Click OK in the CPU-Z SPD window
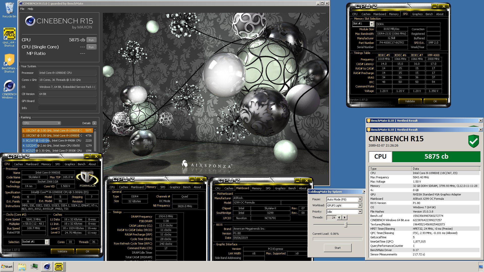This screenshot has height=272, width=484. [435, 101]
